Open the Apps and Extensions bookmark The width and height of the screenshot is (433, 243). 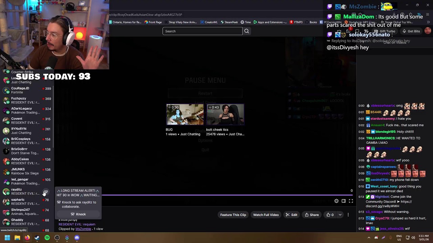[270, 22]
